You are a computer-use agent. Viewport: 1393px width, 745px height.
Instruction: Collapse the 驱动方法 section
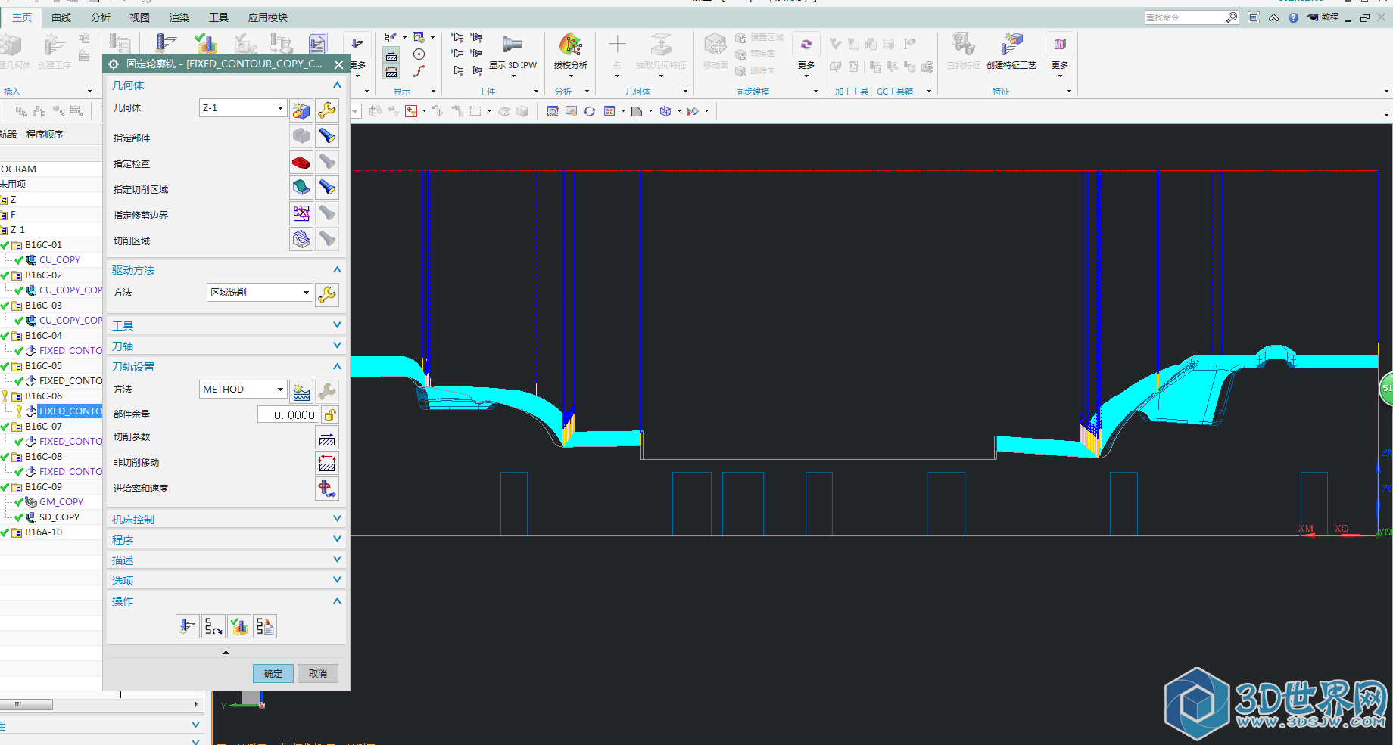click(x=337, y=270)
